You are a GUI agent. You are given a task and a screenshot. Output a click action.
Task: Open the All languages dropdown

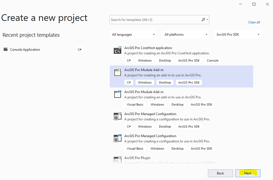pyautogui.click(x=133, y=35)
